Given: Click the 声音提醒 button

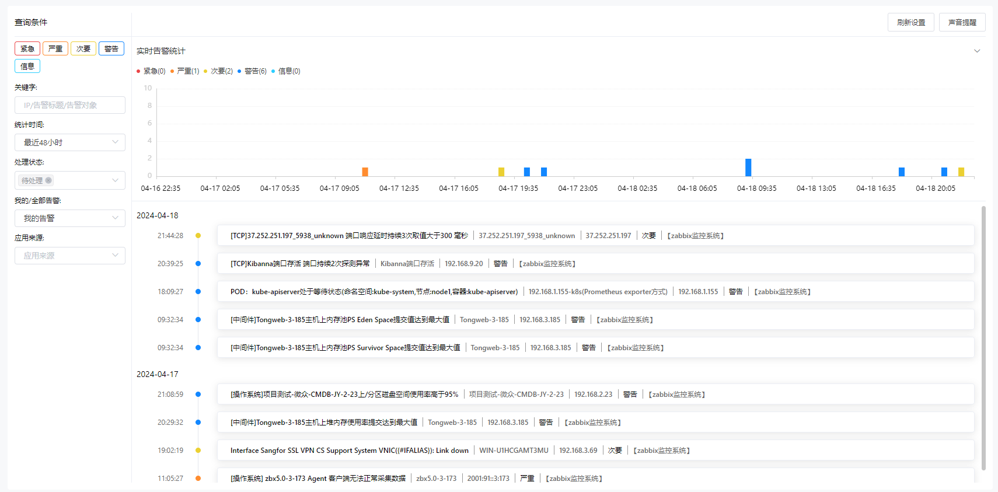Looking at the screenshot, I should 962,22.
